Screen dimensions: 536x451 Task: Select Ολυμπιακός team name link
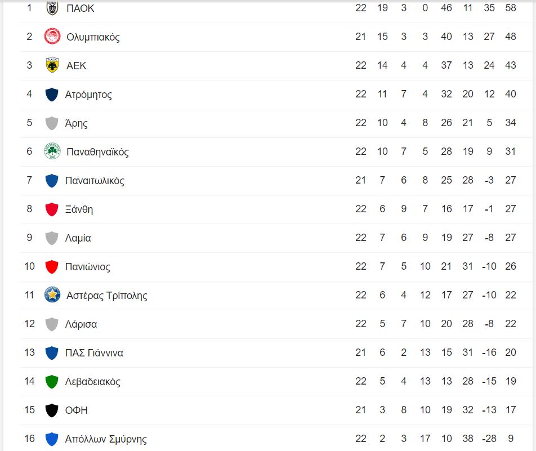click(93, 37)
